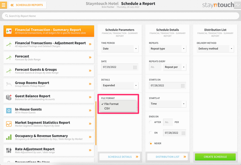This screenshot has width=241, height=165.
Task: Click chevron on Guest Balance Report
Action: pos(90,97)
